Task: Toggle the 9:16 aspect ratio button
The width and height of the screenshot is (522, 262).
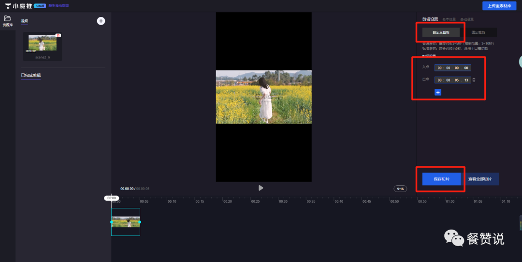Action: pos(400,189)
